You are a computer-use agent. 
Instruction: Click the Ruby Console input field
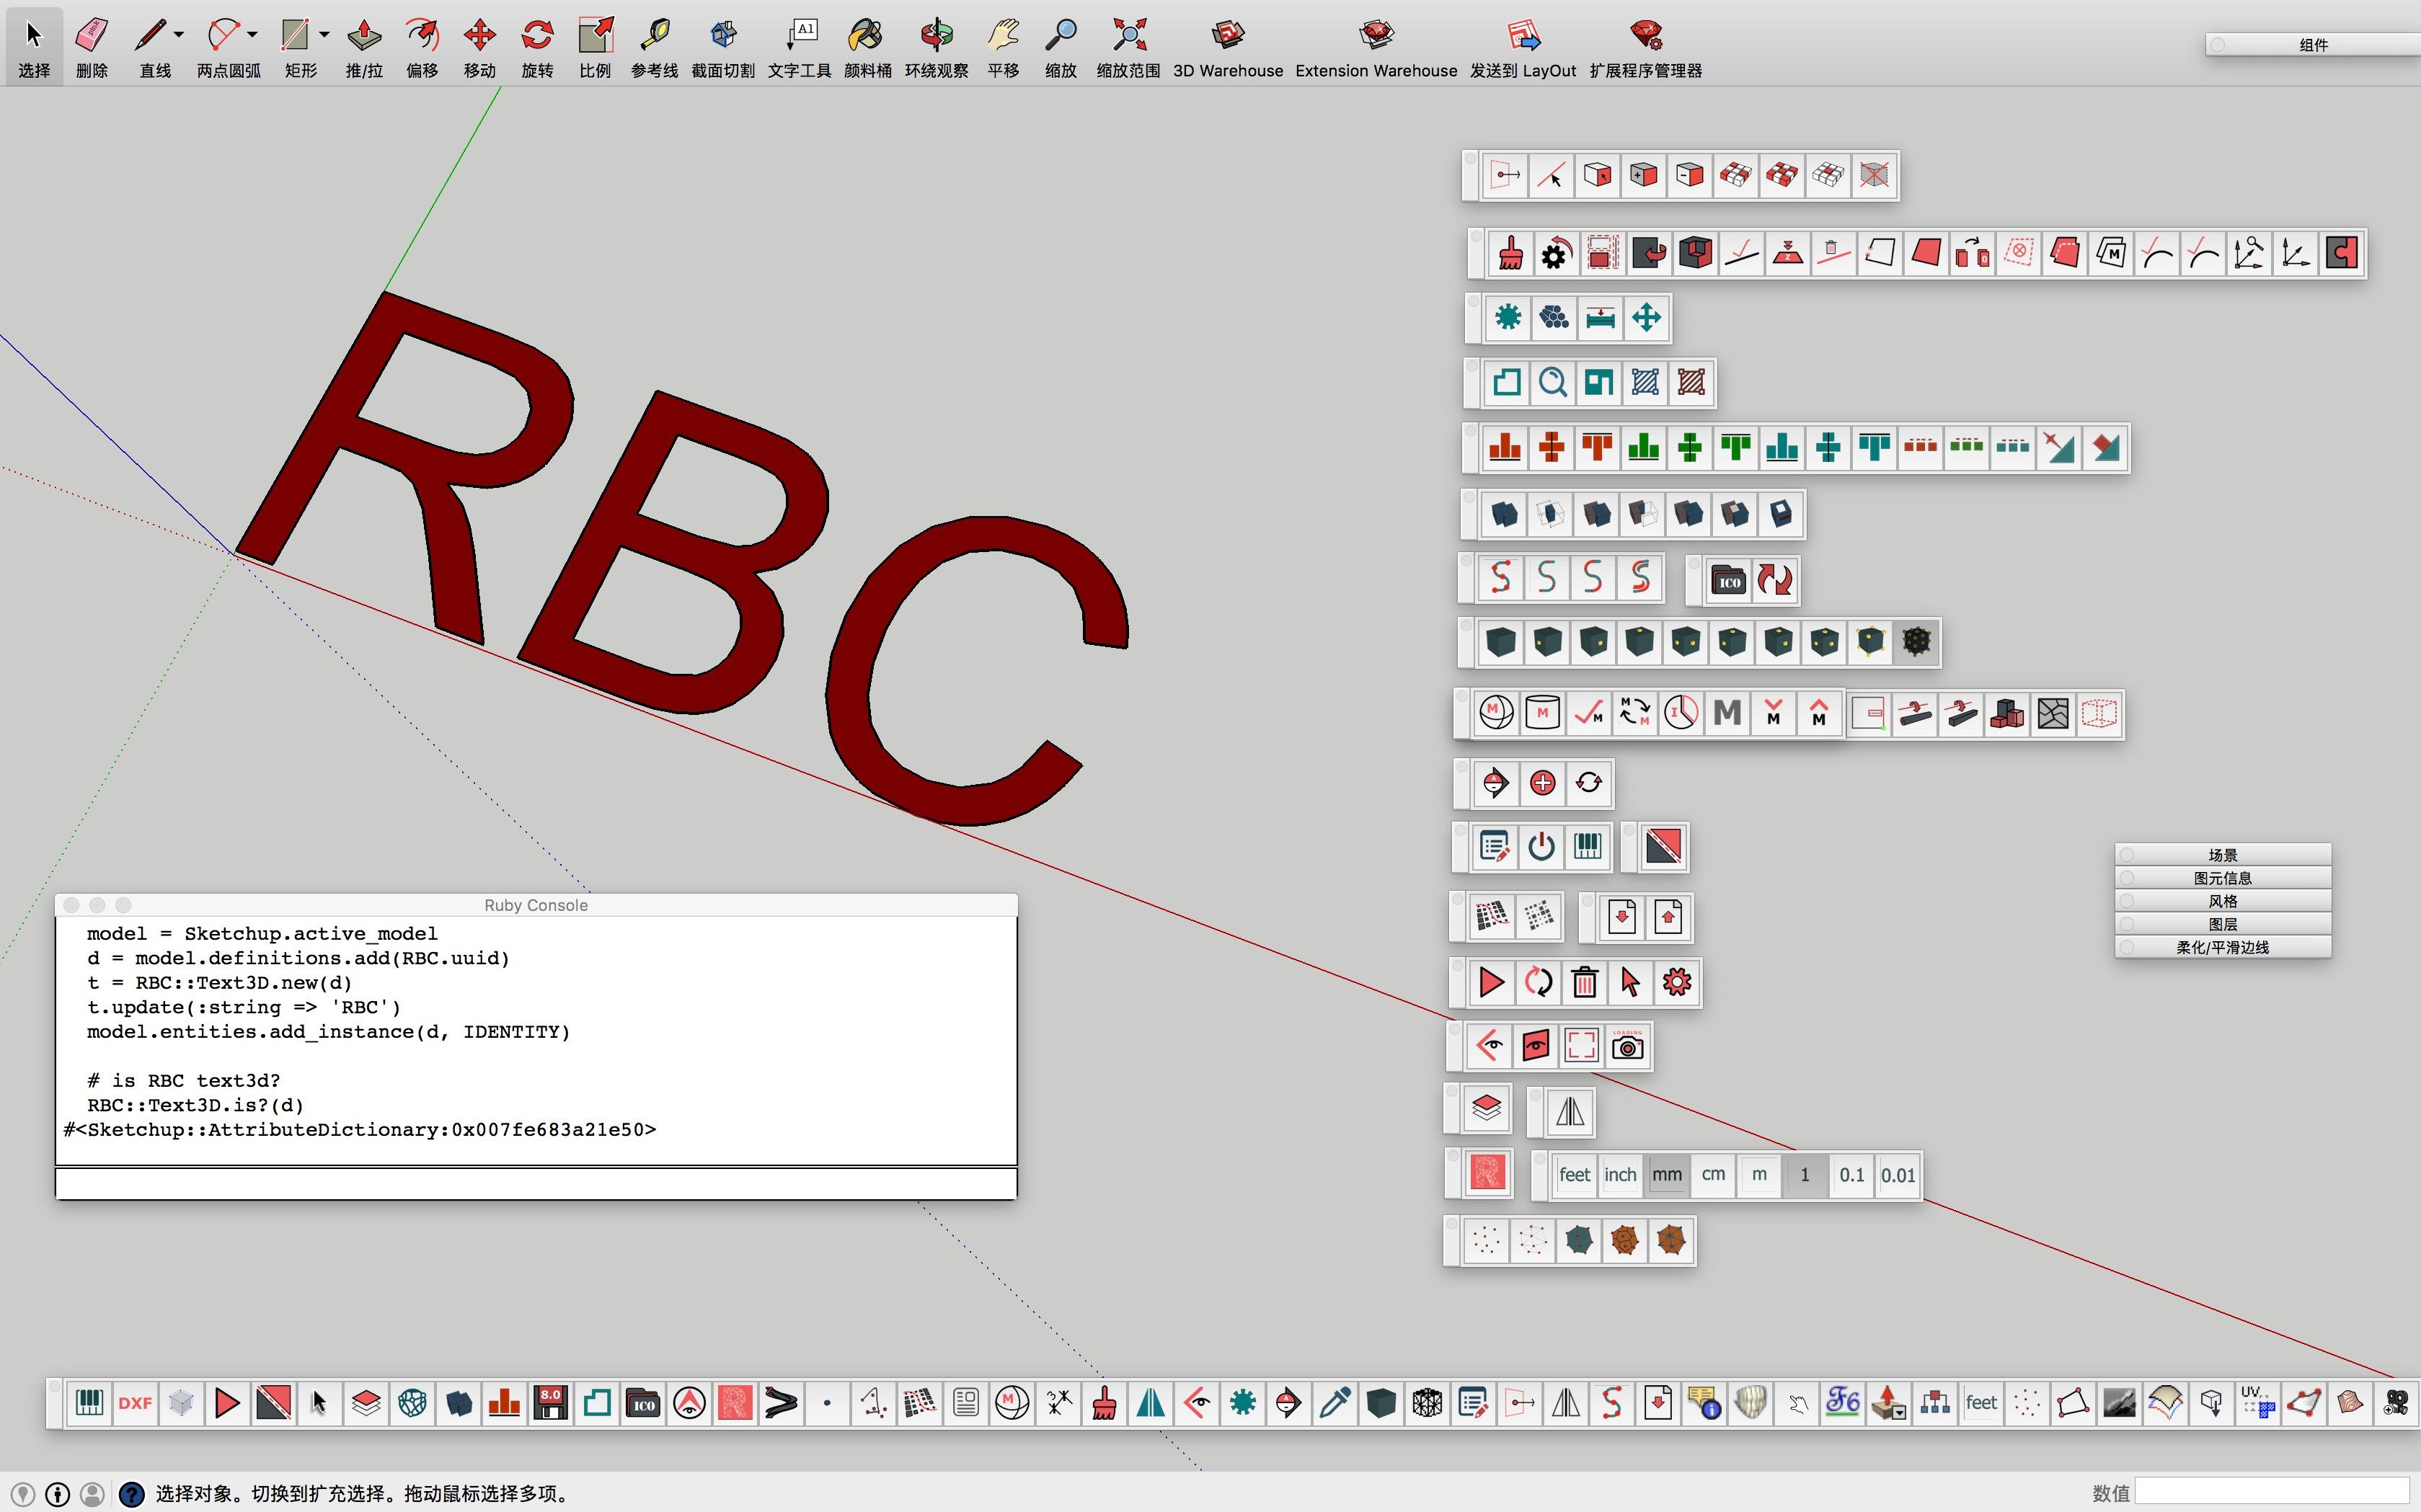(x=536, y=1184)
